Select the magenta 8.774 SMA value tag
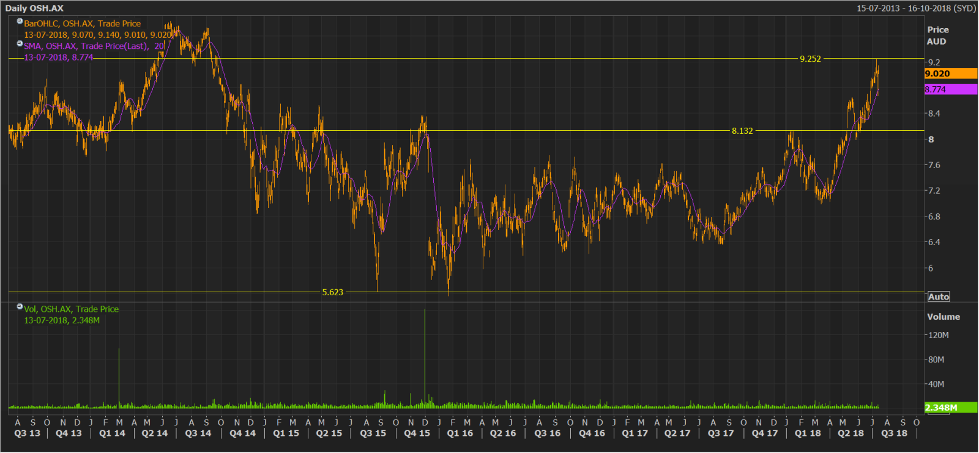Screen dimensions: 979x453 click(x=951, y=89)
